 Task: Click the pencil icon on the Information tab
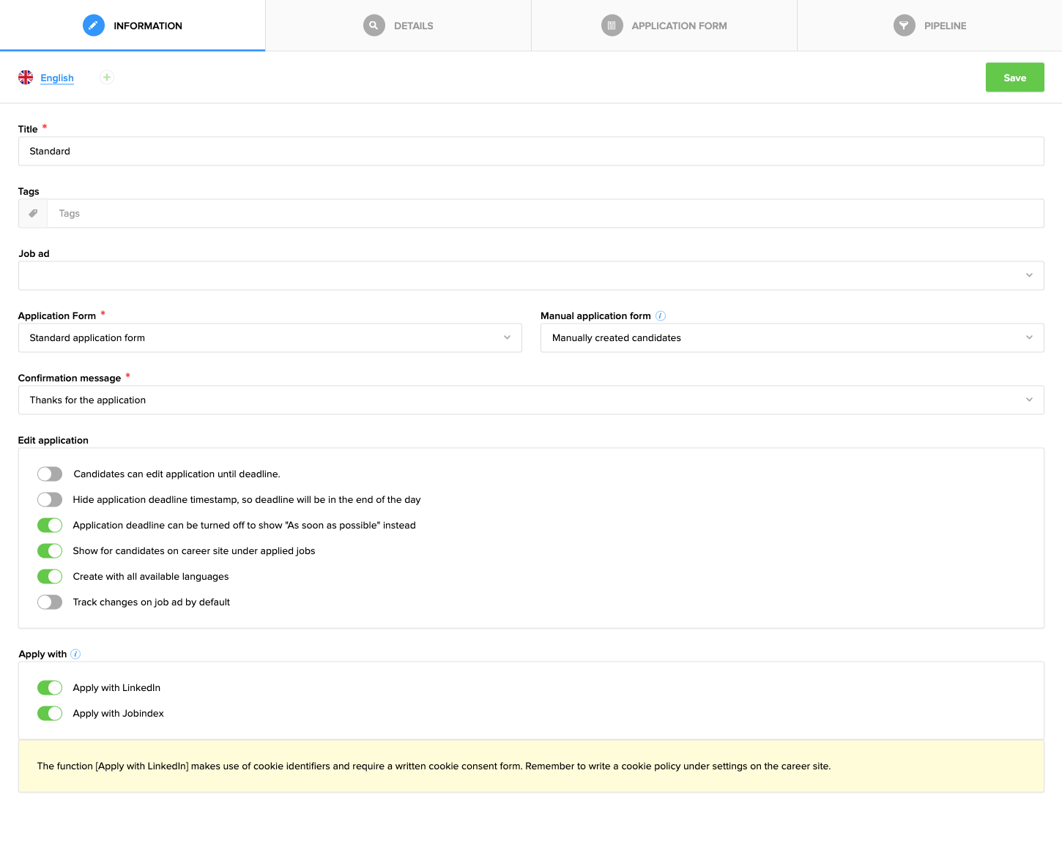[93, 24]
